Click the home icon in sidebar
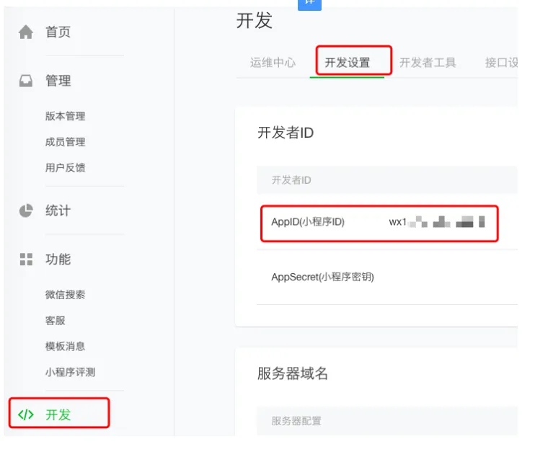The image size is (535, 457). (x=26, y=32)
